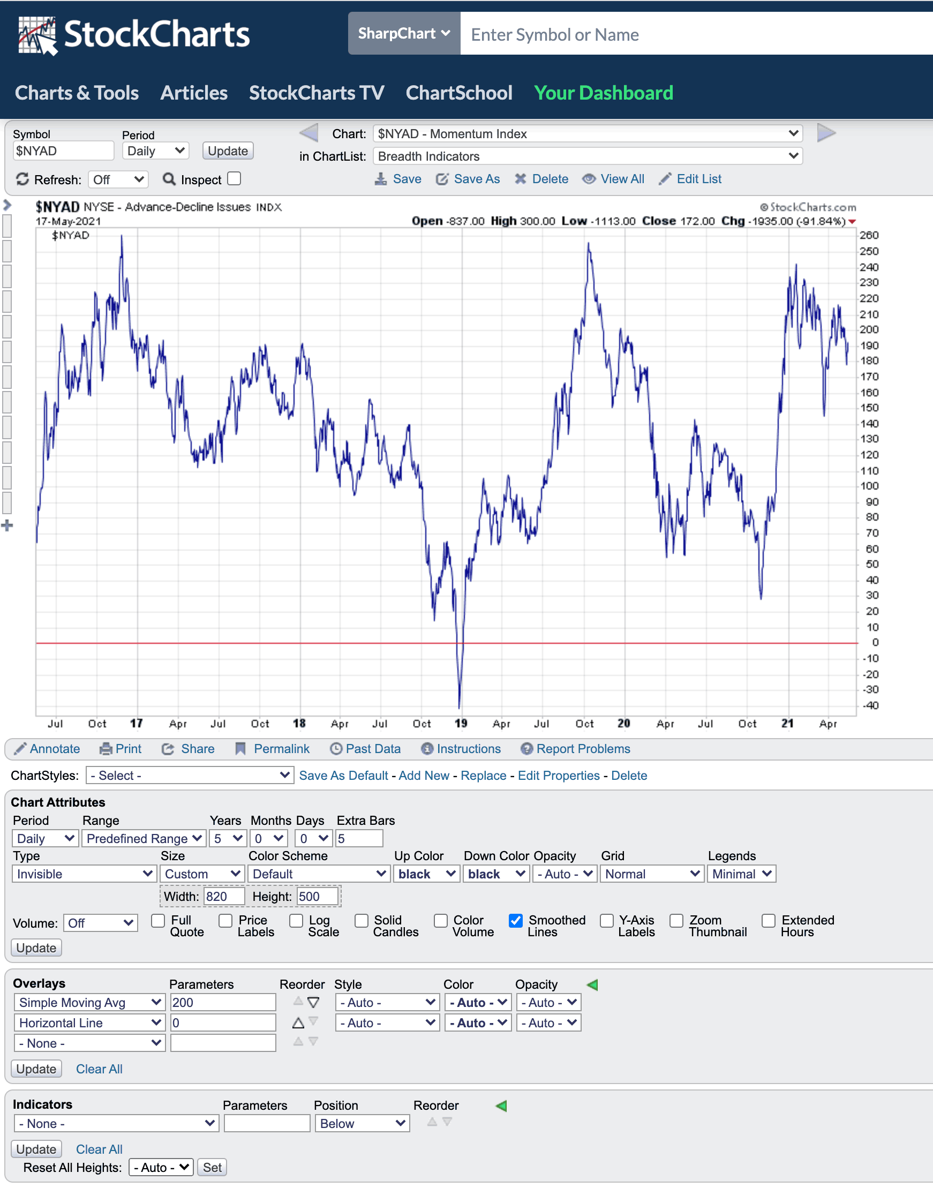Viewport: 933px width, 1188px height.
Task: Click the Annotate pencil icon
Action: pyautogui.click(x=20, y=749)
